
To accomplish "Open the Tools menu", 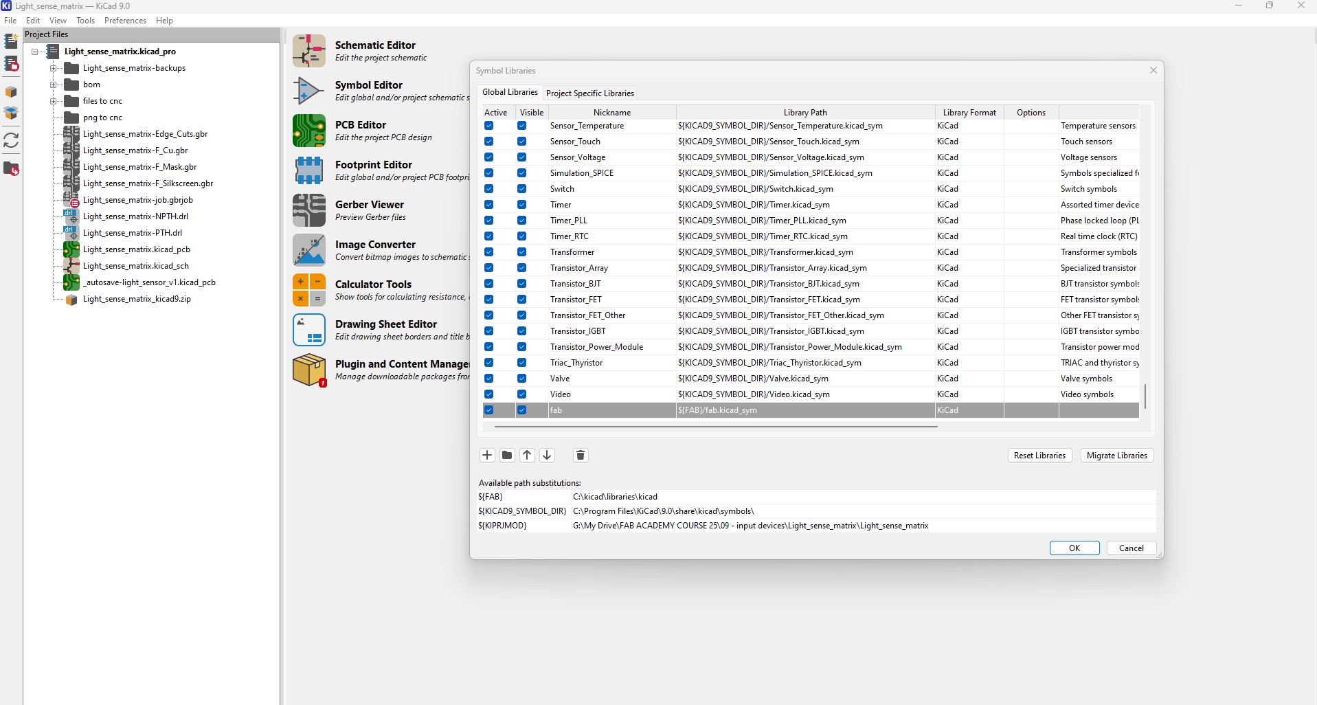I will [86, 21].
